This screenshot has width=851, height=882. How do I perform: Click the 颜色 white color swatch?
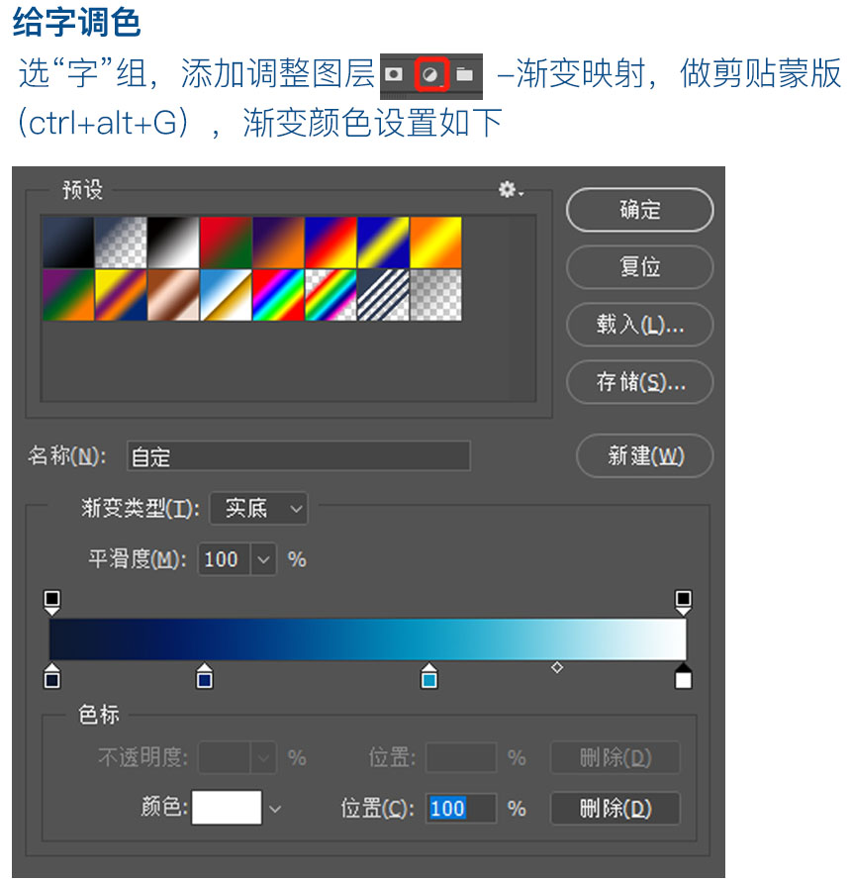coord(227,808)
